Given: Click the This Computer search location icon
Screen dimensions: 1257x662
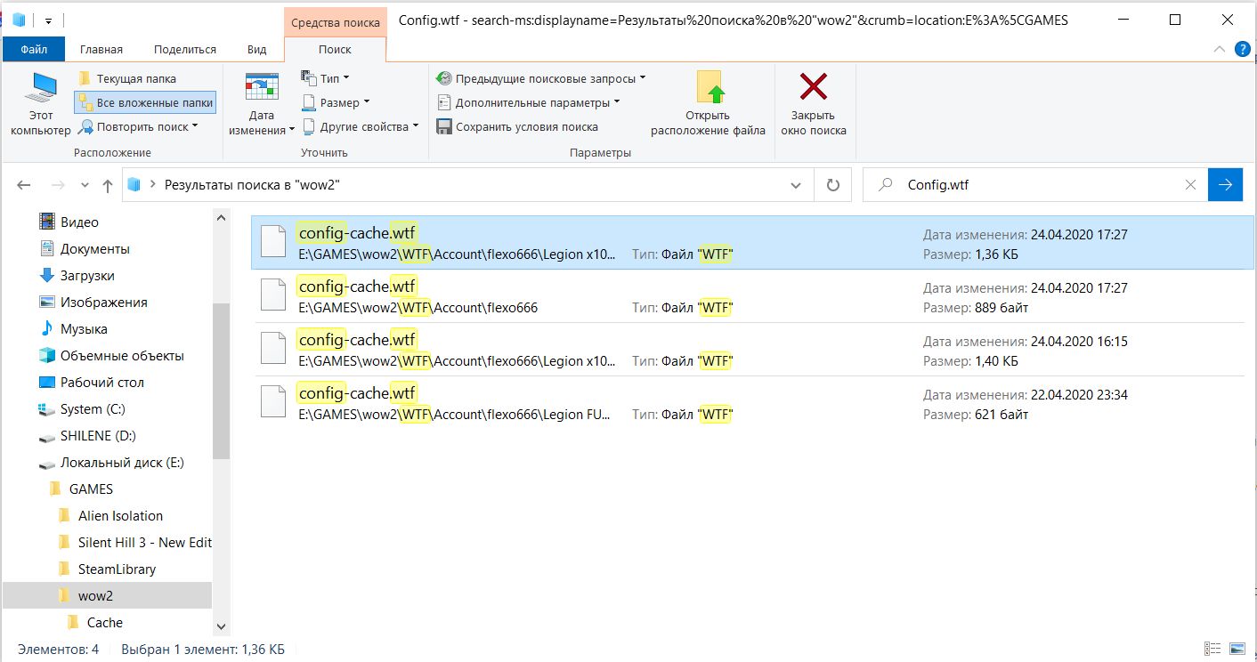Looking at the screenshot, I should [40, 91].
